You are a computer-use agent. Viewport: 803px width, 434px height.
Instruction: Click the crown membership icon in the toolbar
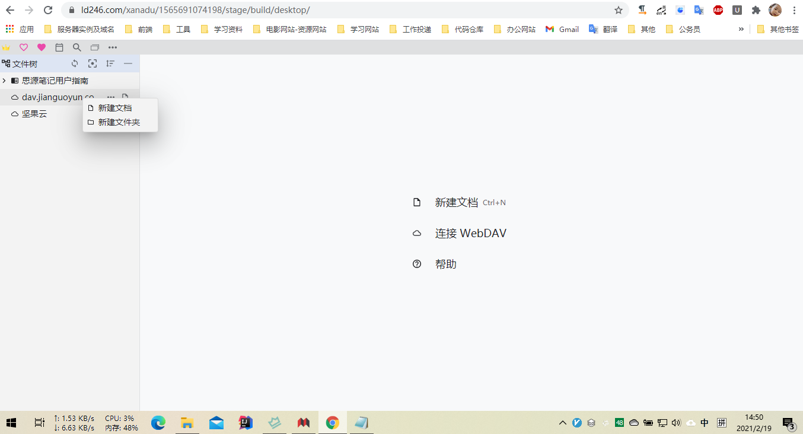tap(6, 47)
